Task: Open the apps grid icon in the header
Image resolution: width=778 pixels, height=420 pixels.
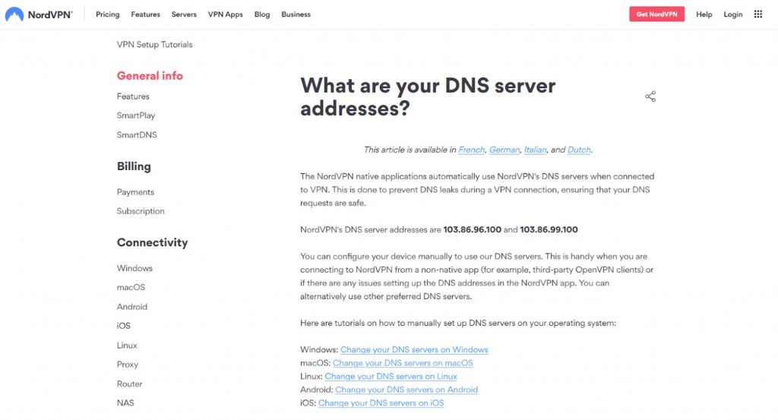Action: [x=757, y=14]
